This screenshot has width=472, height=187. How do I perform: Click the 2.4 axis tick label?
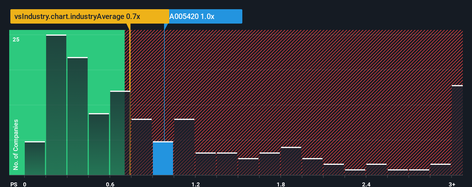pyautogui.click(x=366, y=184)
